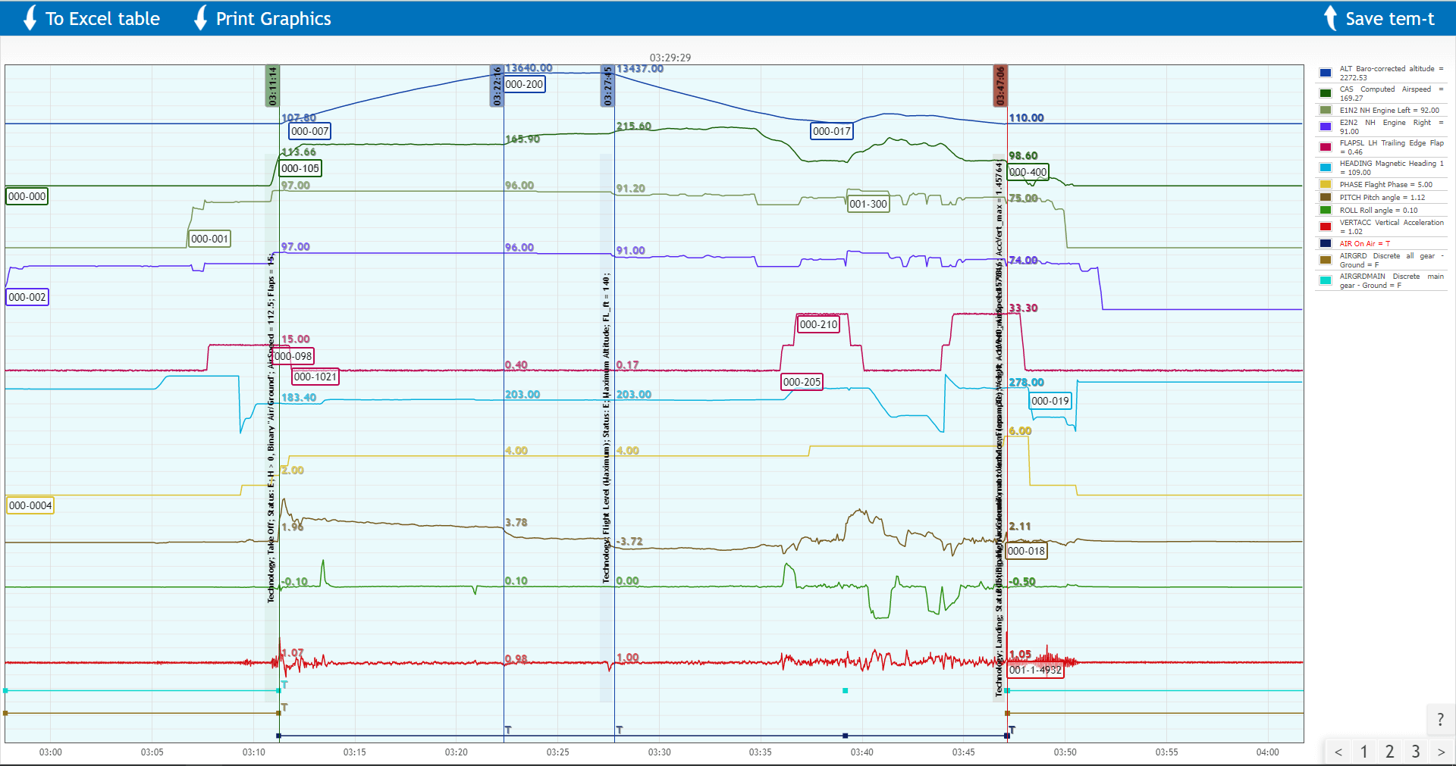Image resolution: width=1456 pixels, height=766 pixels.
Task: Toggle the ALT Baro-corrected altitude trace
Action: coord(1325,72)
